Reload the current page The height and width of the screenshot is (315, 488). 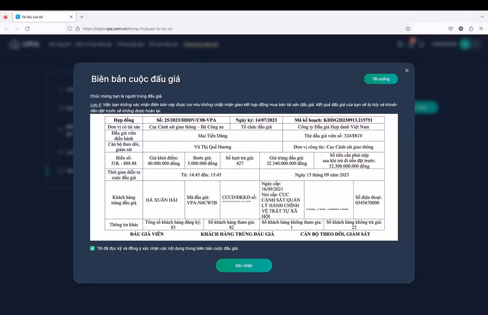[27, 29]
